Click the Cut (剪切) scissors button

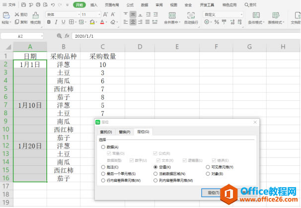[x=21, y=14]
